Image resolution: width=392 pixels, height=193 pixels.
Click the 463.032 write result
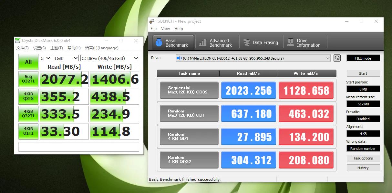306,113
